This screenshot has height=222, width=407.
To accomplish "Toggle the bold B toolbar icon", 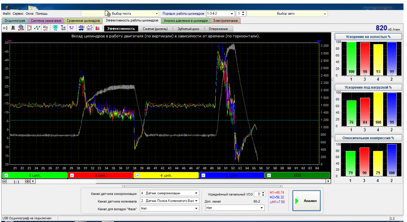I will (x=13, y=28).
